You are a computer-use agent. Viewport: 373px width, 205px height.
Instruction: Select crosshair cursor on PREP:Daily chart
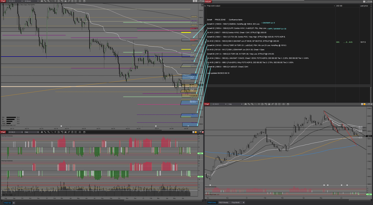pyautogui.click(x=259, y=104)
